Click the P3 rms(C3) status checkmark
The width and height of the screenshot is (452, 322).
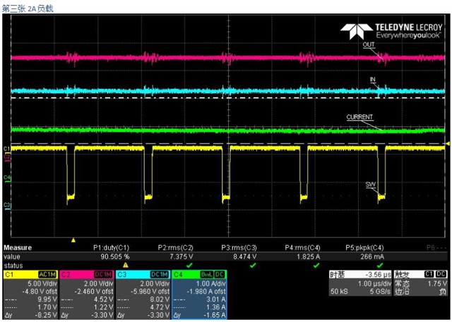[253, 265]
